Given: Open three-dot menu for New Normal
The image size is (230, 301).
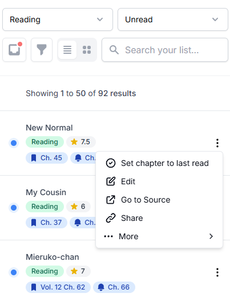Looking at the screenshot, I should tap(217, 143).
